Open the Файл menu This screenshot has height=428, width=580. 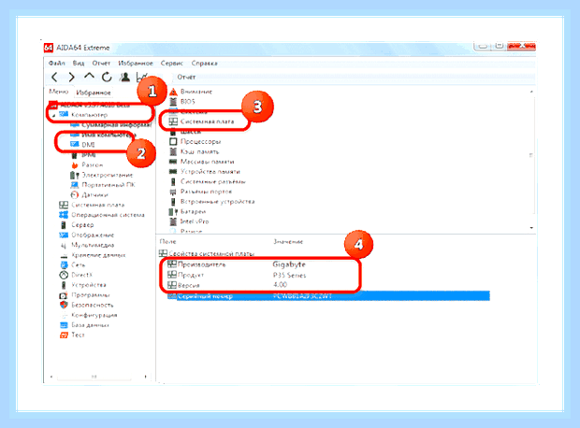[x=56, y=64]
